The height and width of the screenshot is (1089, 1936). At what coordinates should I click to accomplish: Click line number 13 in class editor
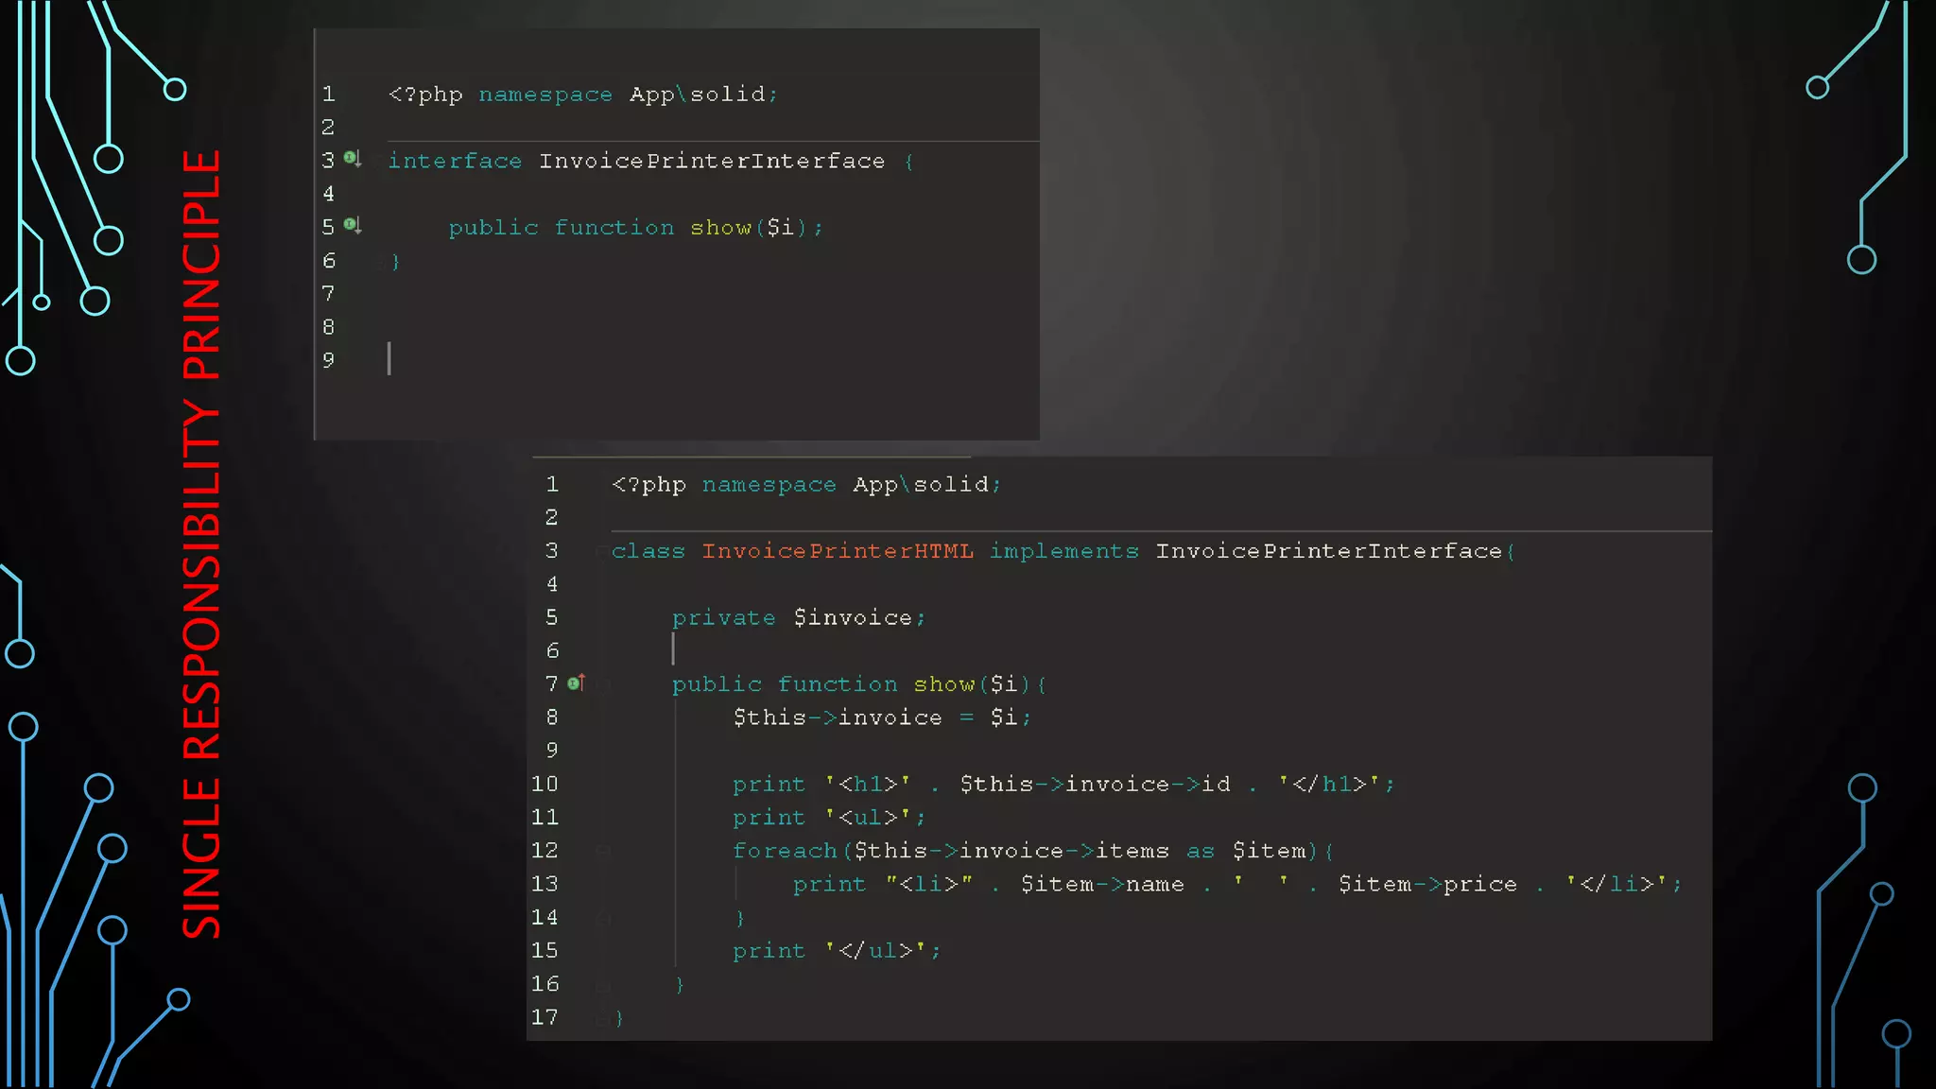coord(544,884)
